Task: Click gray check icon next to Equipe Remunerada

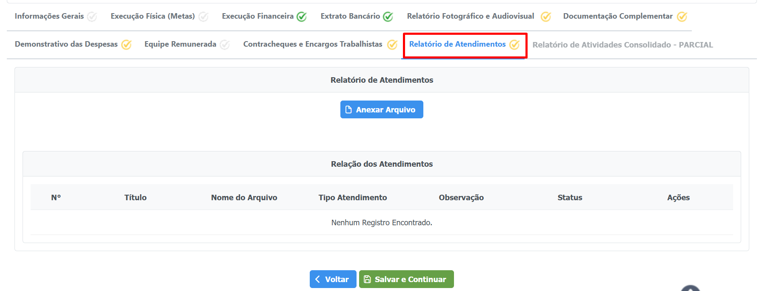Action: click(225, 45)
